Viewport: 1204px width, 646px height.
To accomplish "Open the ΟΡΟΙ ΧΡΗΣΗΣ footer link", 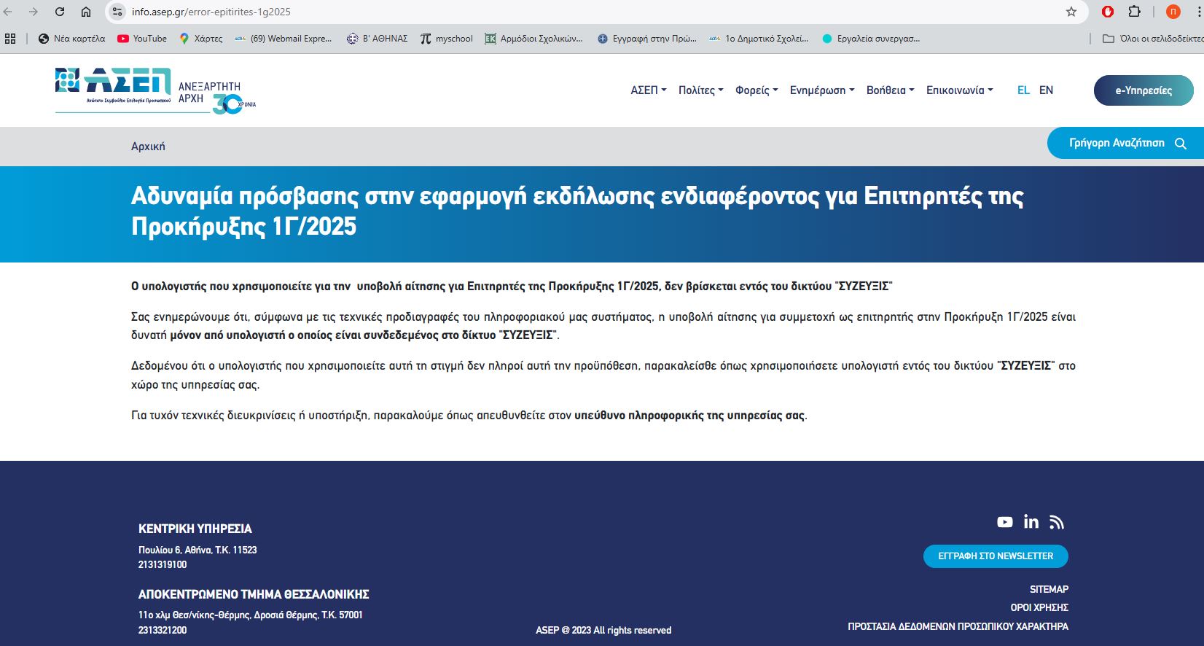I will 1039,607.
